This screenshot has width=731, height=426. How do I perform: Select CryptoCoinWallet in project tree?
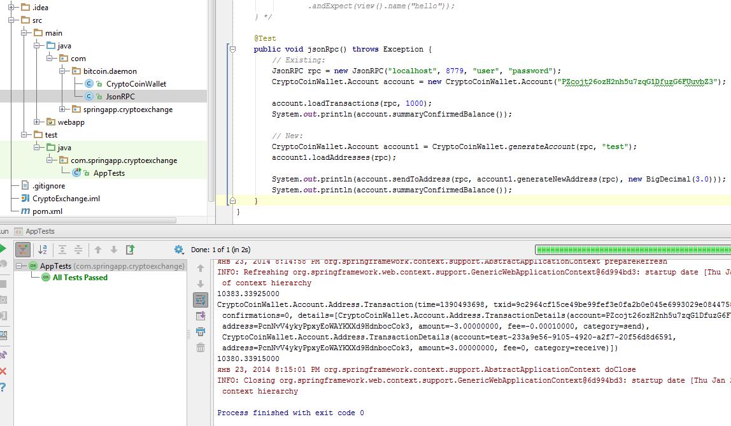click(x=136, y=84)
